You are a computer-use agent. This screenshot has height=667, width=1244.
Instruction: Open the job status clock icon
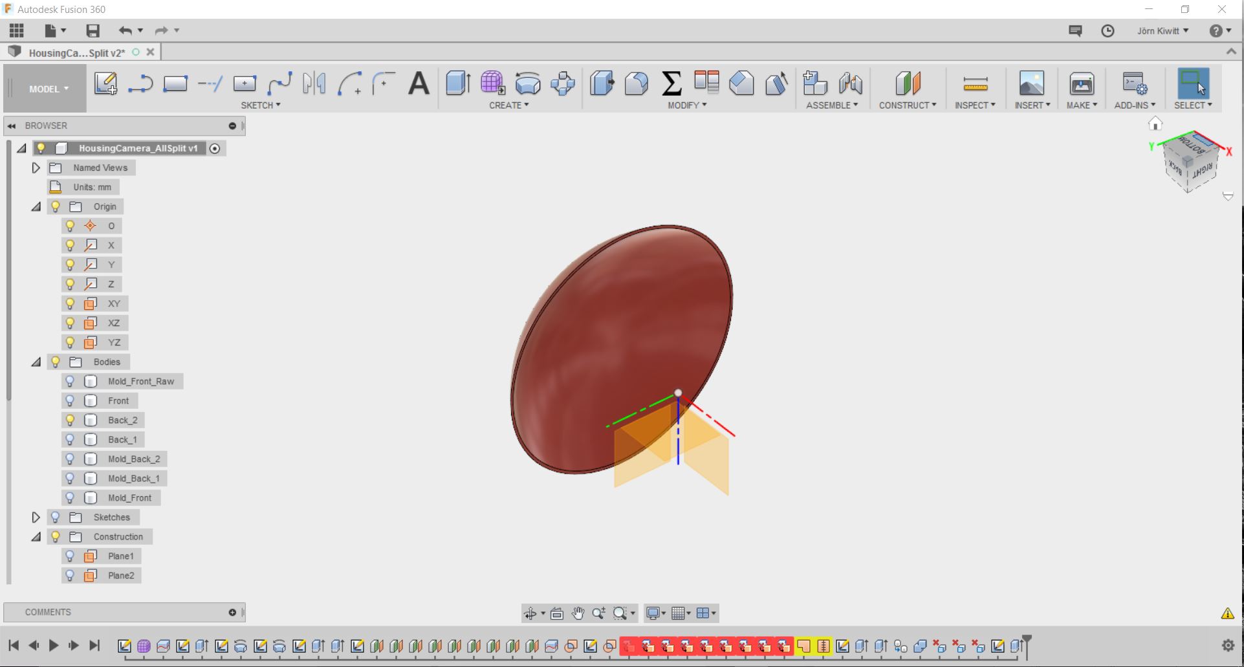coord(1108,31)
